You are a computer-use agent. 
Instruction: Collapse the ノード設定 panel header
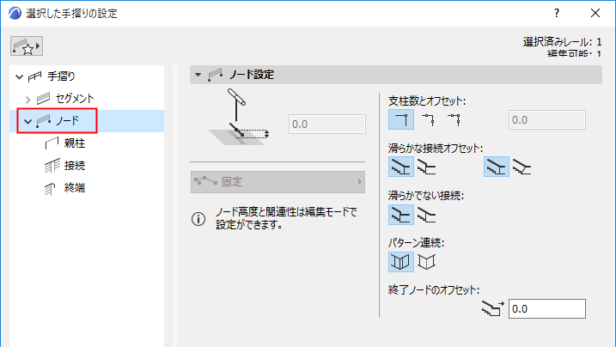coord(198,75)
